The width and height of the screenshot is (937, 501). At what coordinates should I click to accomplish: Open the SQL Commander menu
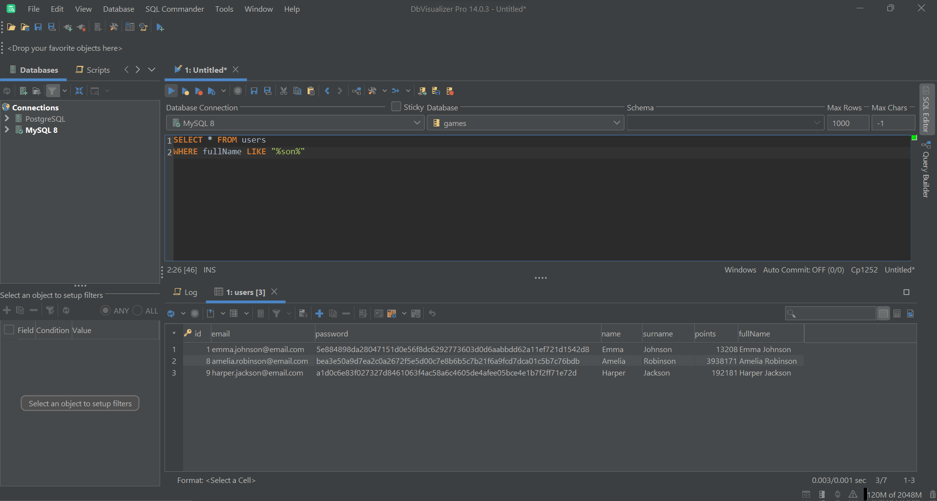pyautogui.click(x=174, y=9)
